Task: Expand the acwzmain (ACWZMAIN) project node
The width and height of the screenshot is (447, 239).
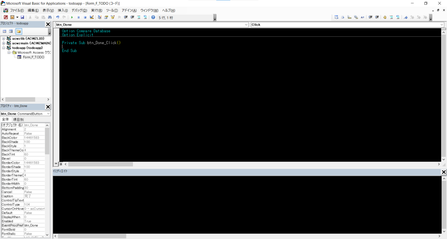Action: click(4, 43)
